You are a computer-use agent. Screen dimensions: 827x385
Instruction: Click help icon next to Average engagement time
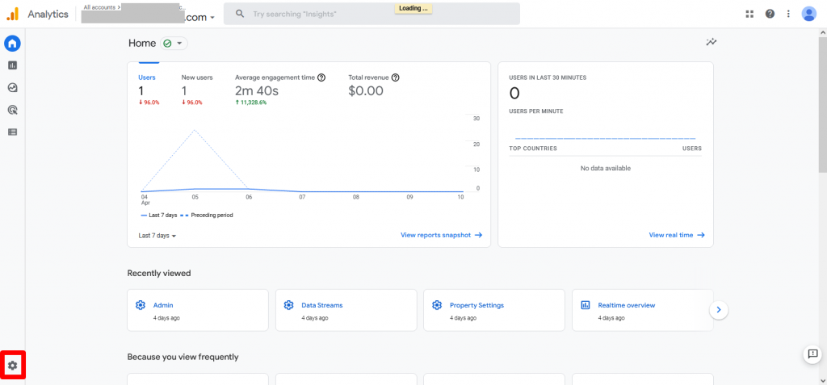(x=321, y=77)
